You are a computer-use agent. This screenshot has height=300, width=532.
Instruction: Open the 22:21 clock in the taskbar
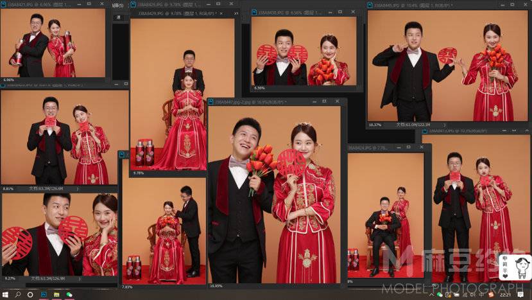click(x=505, y=295)
